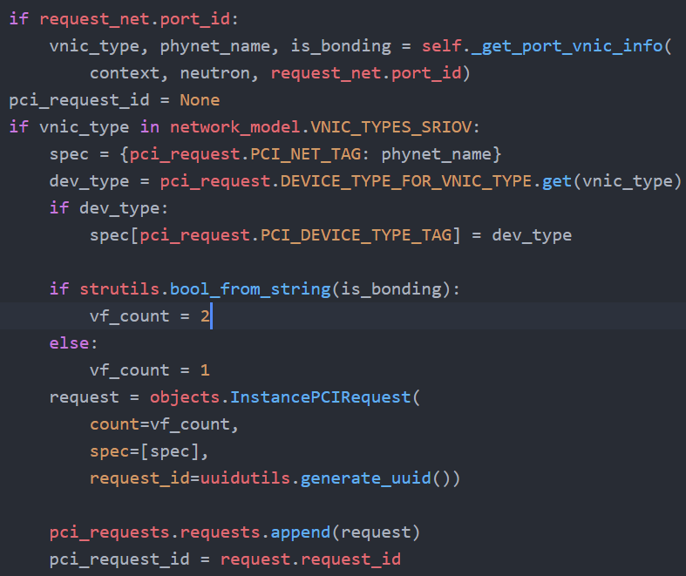Viewport: 686px width, 576px height.
Task: Click "DEVICE_TYPE_FOR_VNIC_TYPE" constant
Action: coord(406,181)
